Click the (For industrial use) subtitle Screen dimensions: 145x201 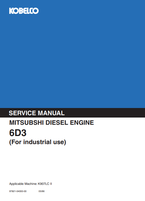coord(38,142)
